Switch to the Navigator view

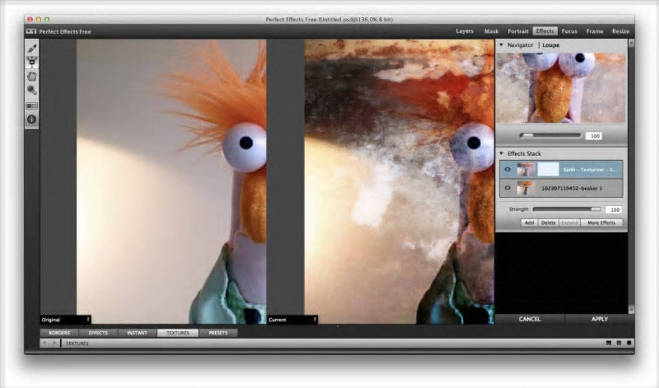pos(520,45)
